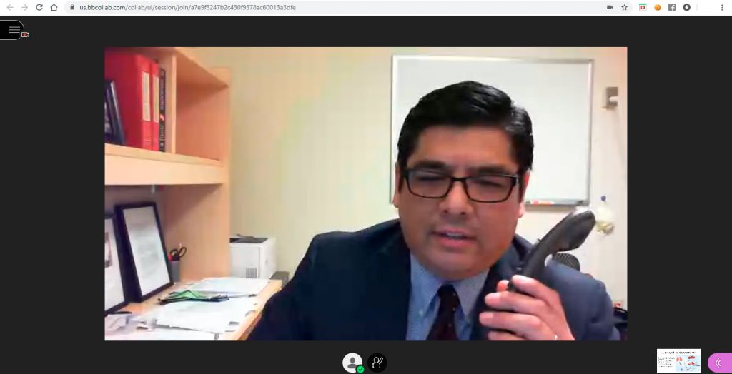The height and width of the screenshot is (374, 732).
Task: Click the My Status and Settings avatar
Action: pyautogui.click(x=352, y=363)
